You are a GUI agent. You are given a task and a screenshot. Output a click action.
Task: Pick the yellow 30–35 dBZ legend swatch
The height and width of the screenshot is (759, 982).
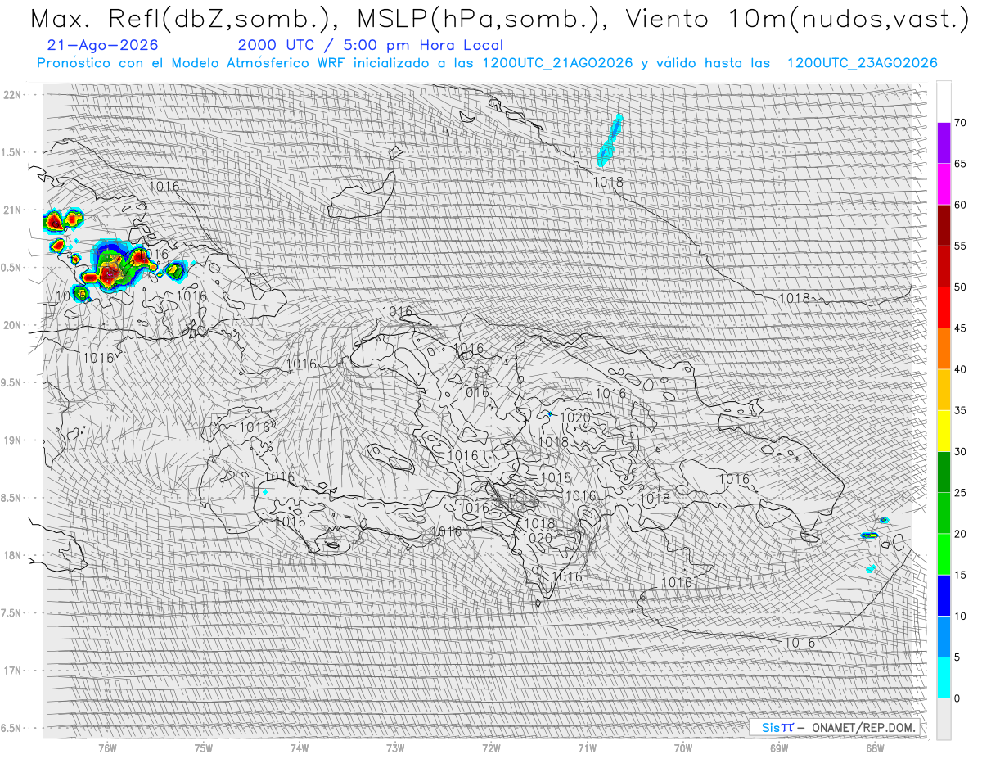pos(944,431)
